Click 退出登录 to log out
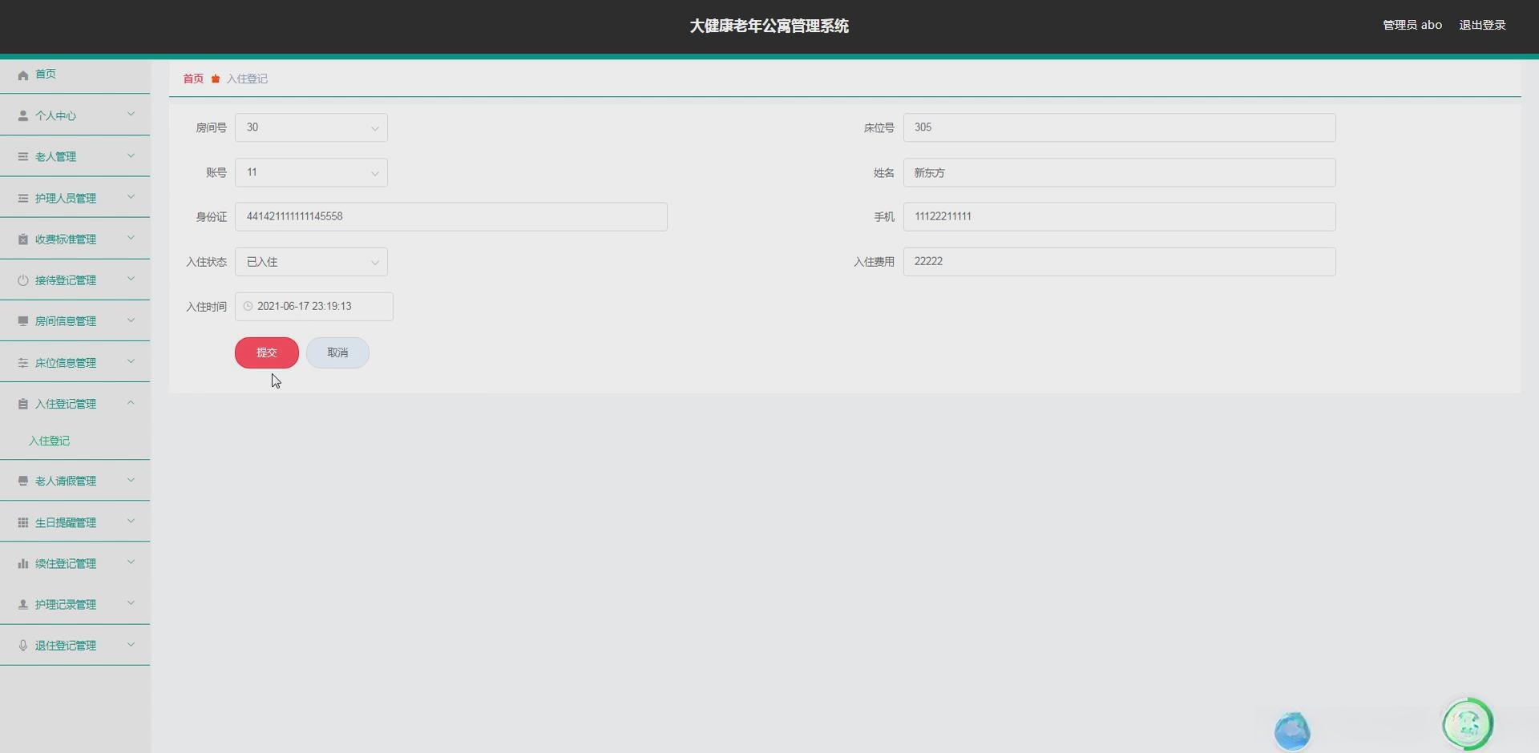 [1482, 25]
